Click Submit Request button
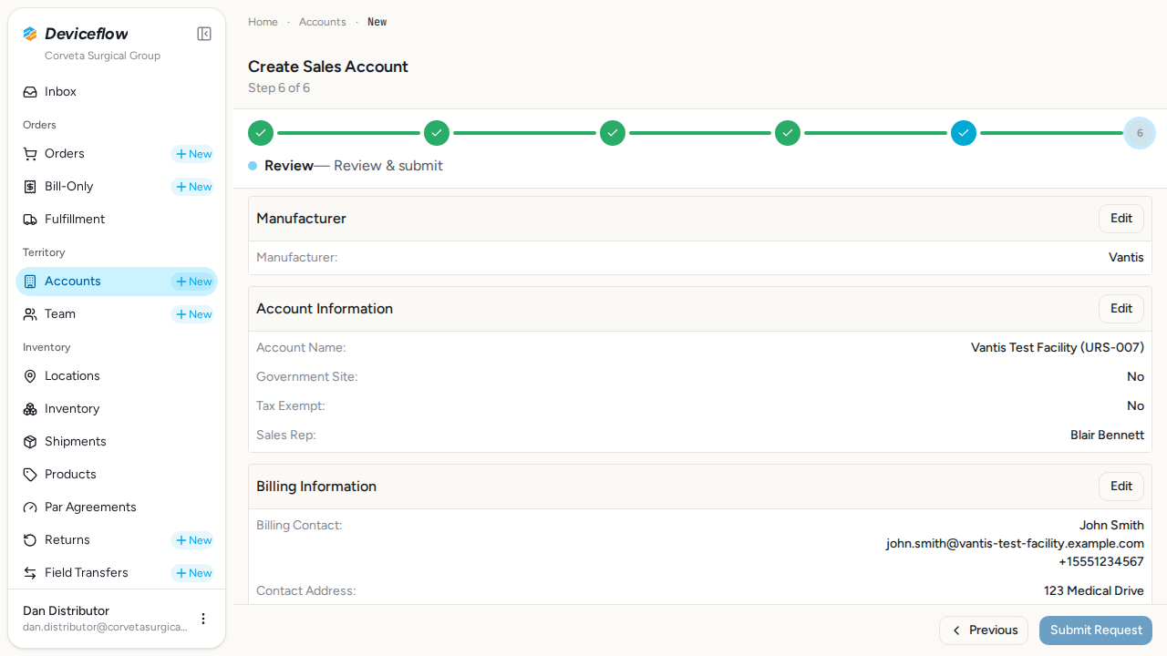Image resolution: width=1167 pixels, height=656 pixels. coord(1096,630)
